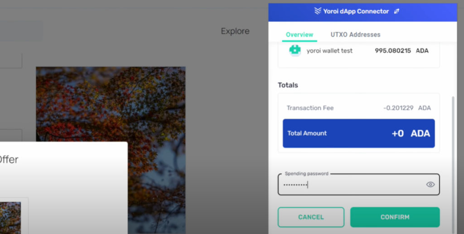Confirm the transaction
Image resolution: width=464 pixels, height=234 pixels.
coord(395,217)
